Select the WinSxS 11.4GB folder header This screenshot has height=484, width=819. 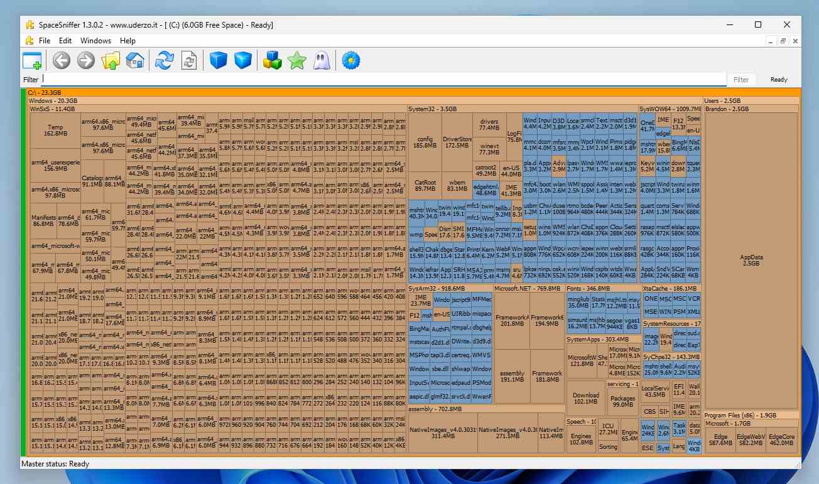pyautogui.click(x=217, y=109)
